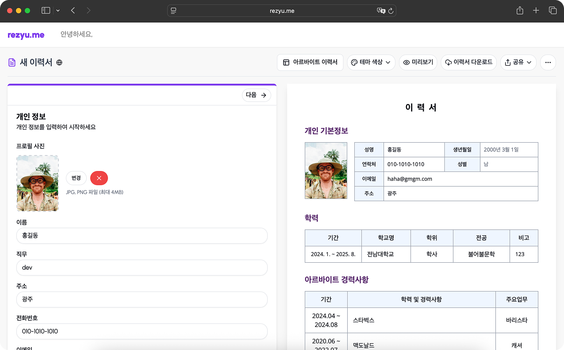Click the globe icon next to 새 이력서

pyautogui.click(x=59, y=62)
